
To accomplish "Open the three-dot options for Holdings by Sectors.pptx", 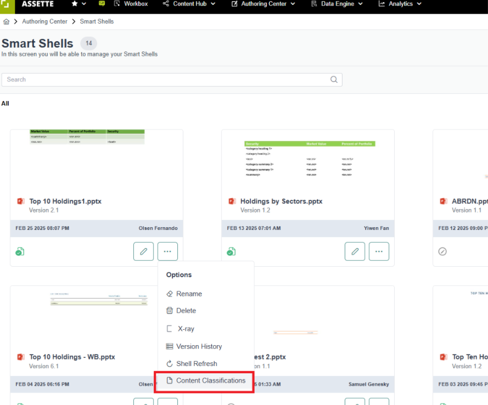I will pyautogui.click(x=379, y=251).
